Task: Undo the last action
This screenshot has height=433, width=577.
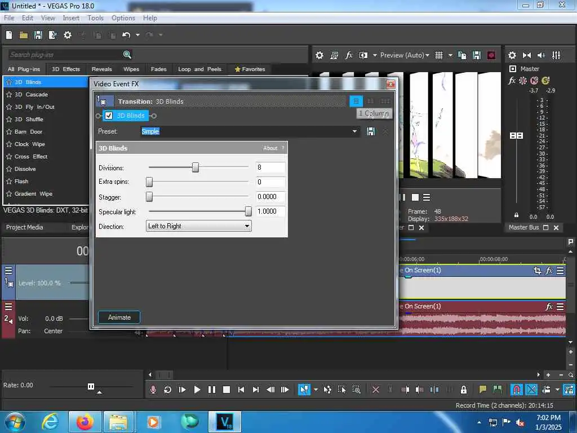Action: [x=126, y=35]
